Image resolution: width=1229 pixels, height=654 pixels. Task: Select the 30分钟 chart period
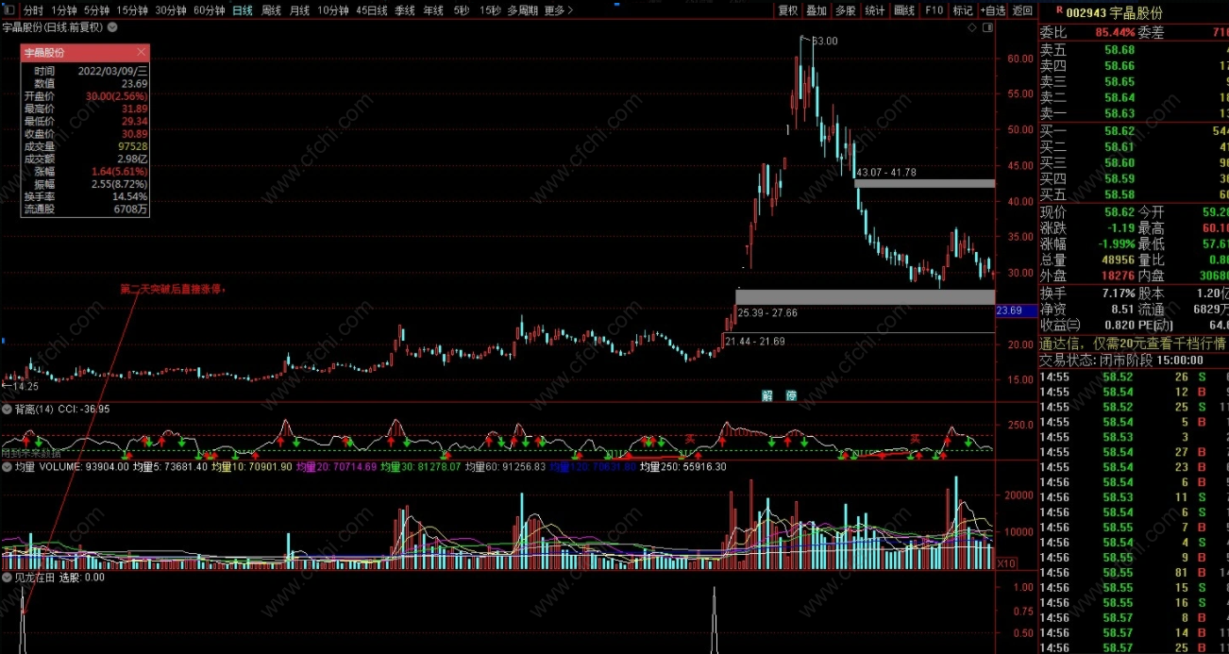pyautogui.click(x=171, y=10)
